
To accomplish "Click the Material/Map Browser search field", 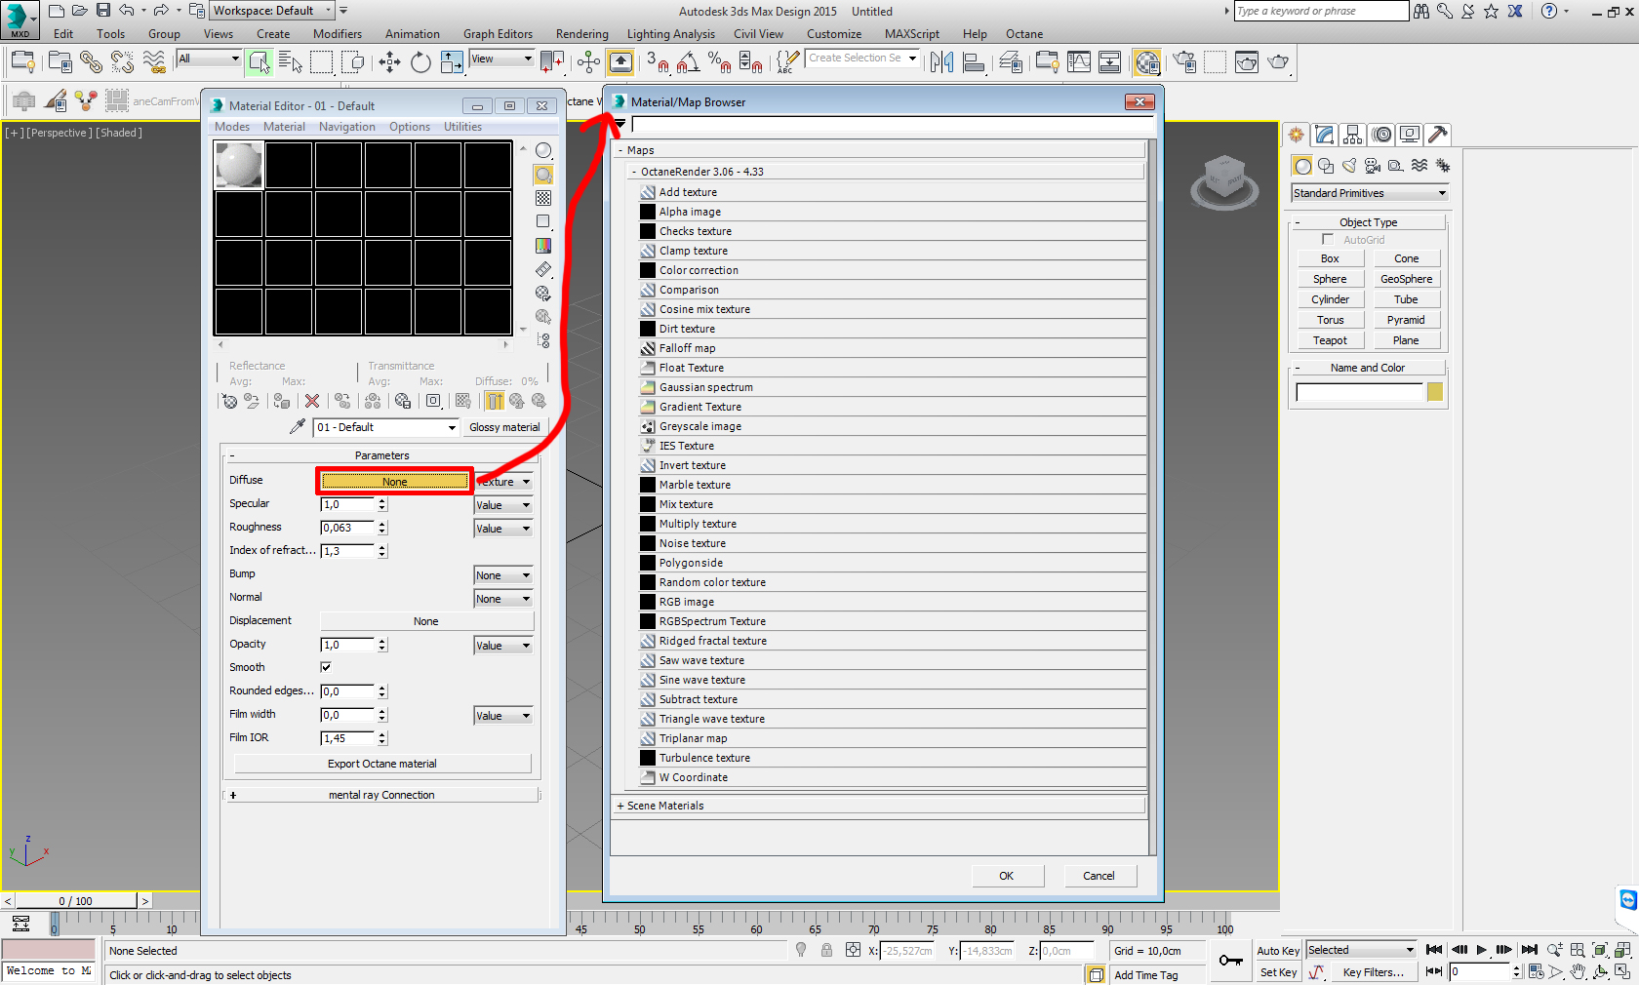I will pos(892,124).
